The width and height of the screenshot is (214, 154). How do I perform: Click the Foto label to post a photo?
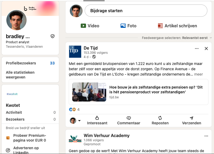[x=132, y=26]
